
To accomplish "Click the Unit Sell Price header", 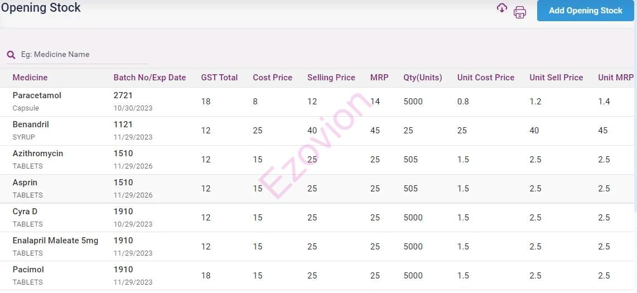I will (x=556, y=78).
